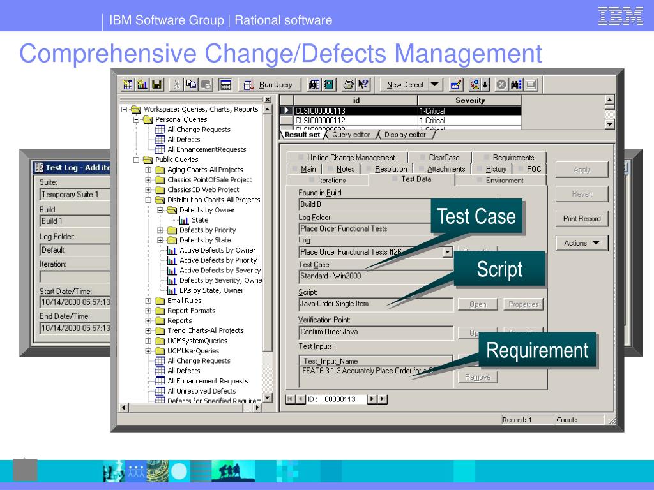
Task: Go to first record with navigation arrow
Action: (290, 399)
